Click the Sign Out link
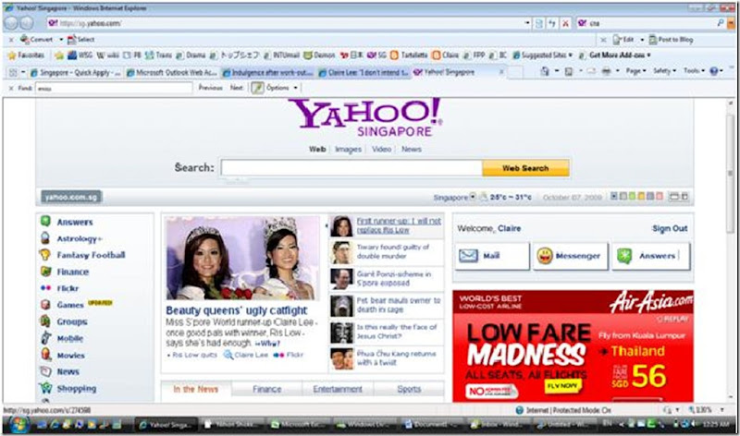 click(x=670, y=228)
